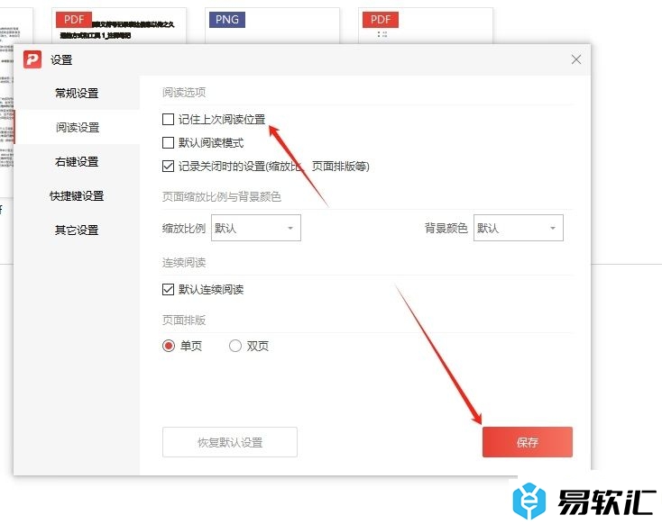Switch to the 常规设置 tab
Viewport: 662px width, 524px height.
pos(77,94)
